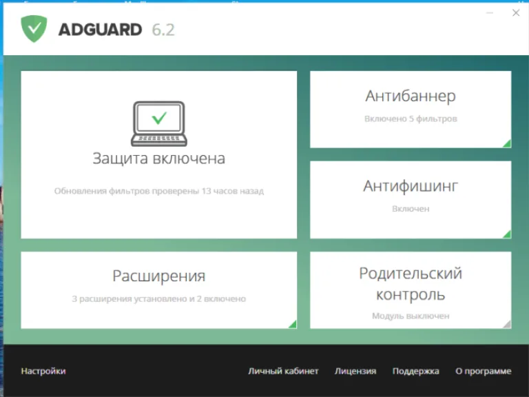Screen dimensions: 529x397
Task: Click the 6.2 version number
Action: (163, 30)
